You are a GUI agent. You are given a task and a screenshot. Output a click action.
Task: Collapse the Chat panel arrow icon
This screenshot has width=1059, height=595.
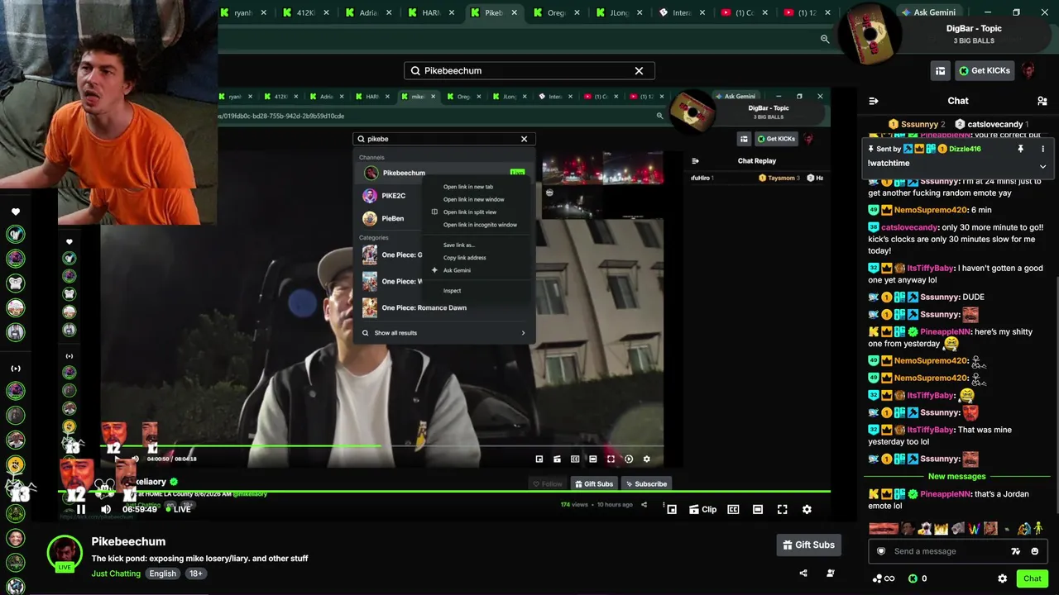click(x=874, y=101)
